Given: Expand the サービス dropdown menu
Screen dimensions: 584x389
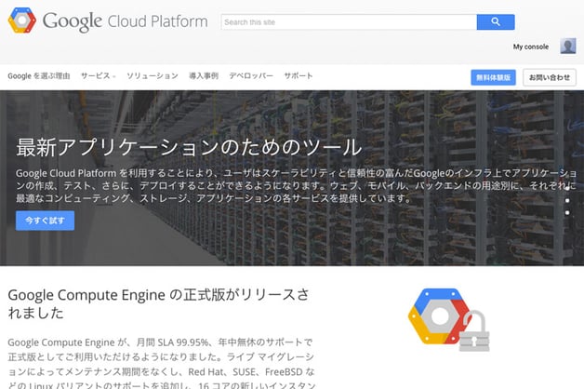Looking at the screenshot, I should [98, 76].
